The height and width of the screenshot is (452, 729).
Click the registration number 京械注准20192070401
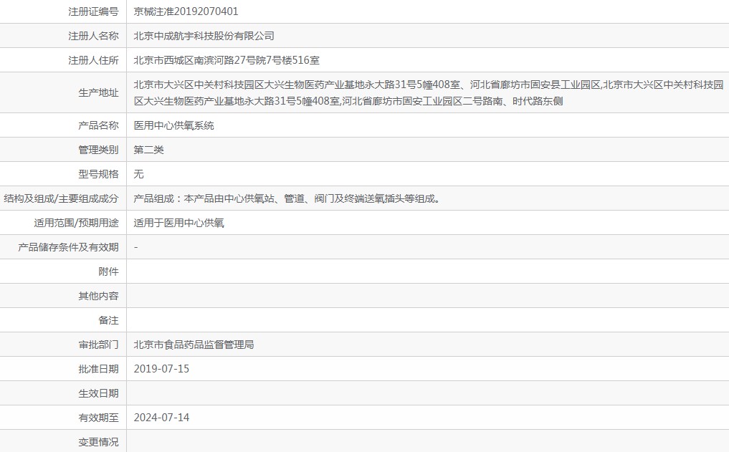(x=186, y=11)
